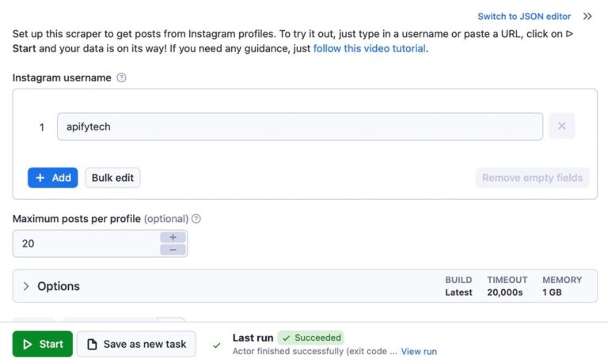
Task: Click the help icon beside Maximum posts per profile
Action: [x=196, y=219]
